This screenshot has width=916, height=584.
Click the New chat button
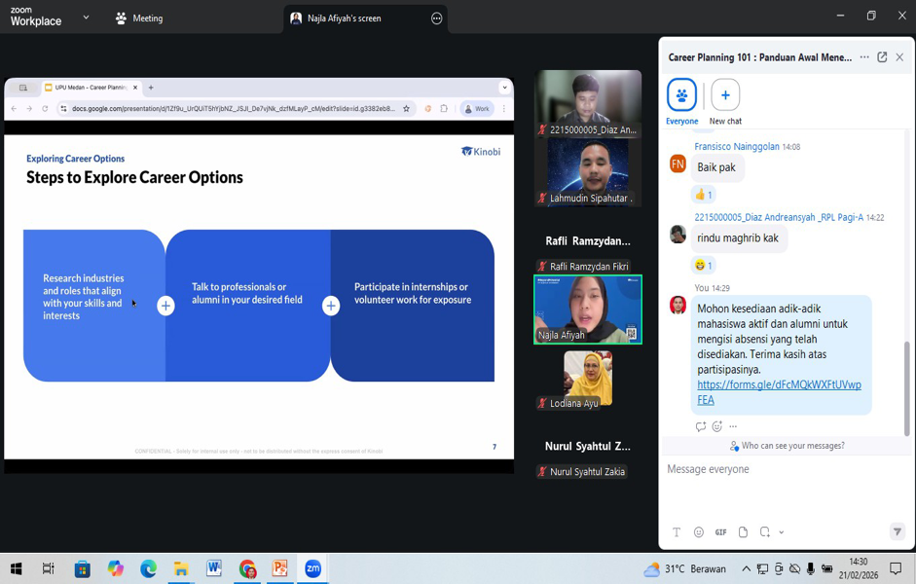pyautogui.click(x=725, y=95)
